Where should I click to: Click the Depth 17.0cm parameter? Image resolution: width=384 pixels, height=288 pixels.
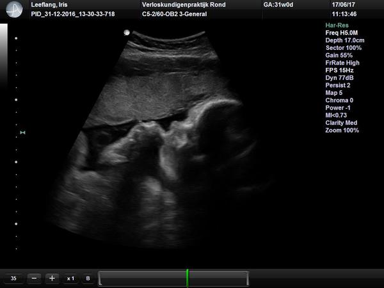346,40
